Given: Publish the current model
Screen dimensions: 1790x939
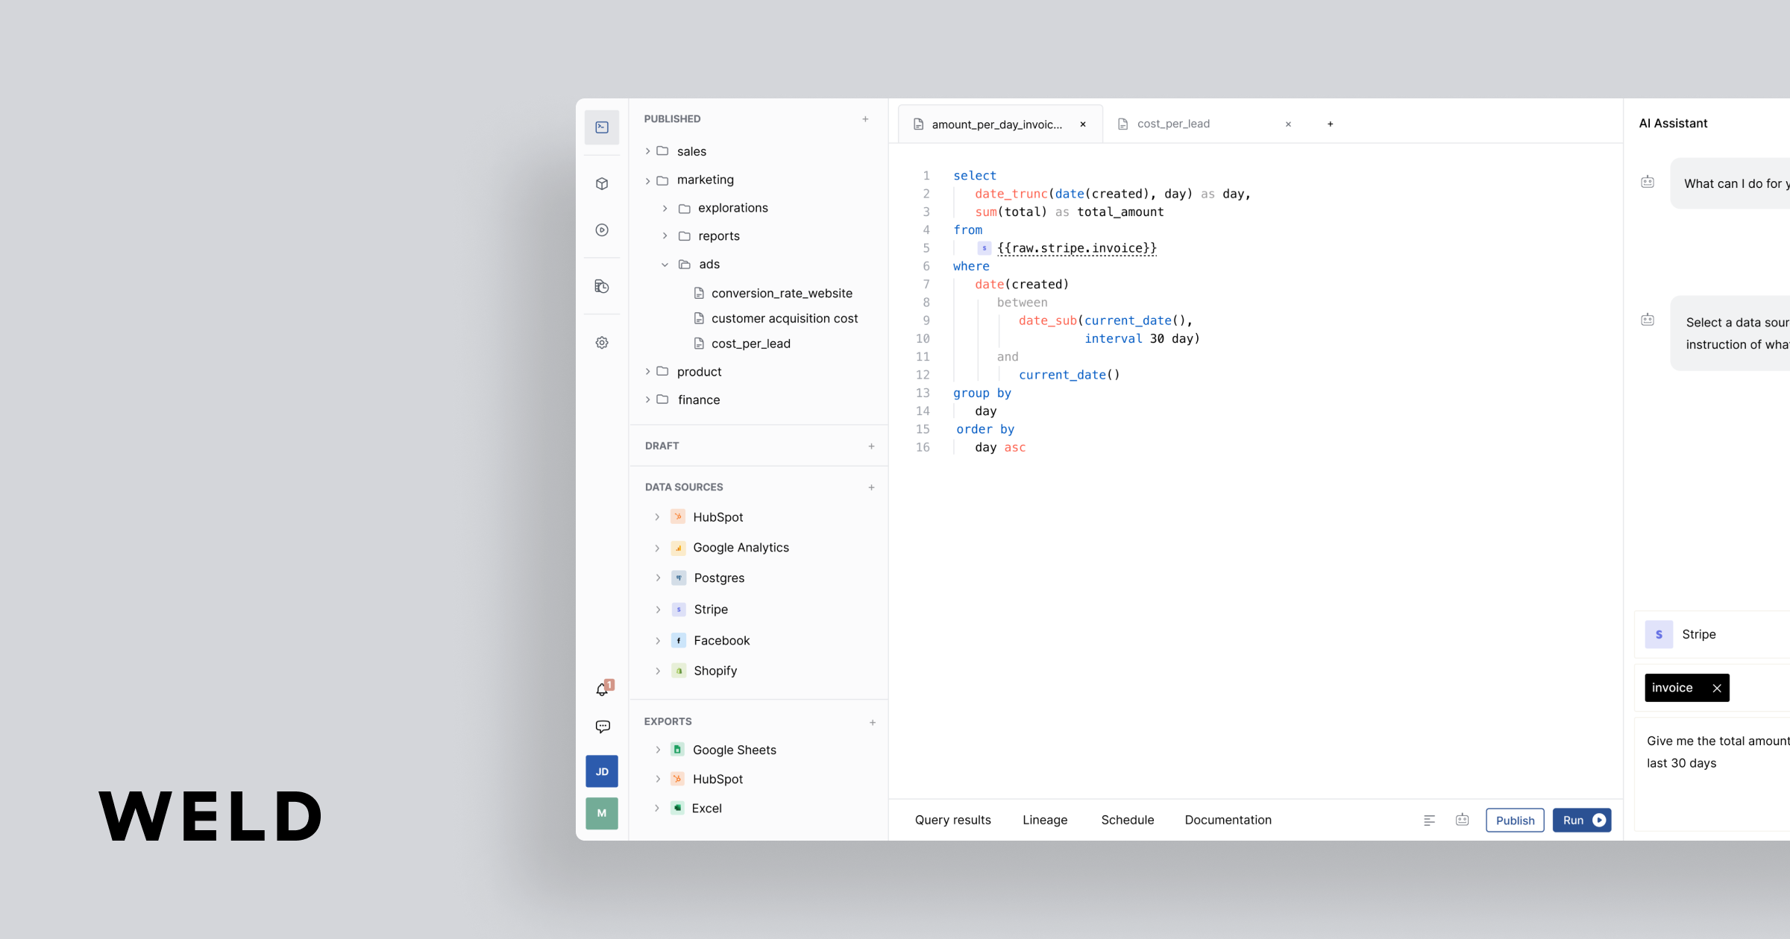Looking at the screenshot, I should (x=1514, y=820).
